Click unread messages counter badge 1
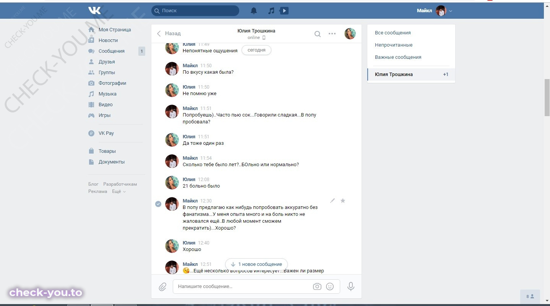 (142, 51)
